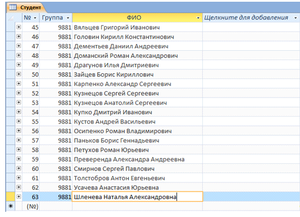The image size is (300, 217).
Task: Expand record 52 plus icon
Action: click(18, 93)
